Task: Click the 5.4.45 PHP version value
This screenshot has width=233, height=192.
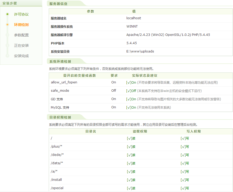Action: pyautogui.click(x=132, y=43)
